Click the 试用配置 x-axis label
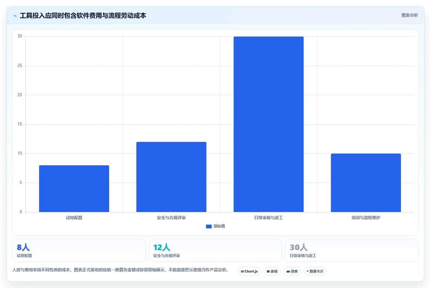The height and width of the screenshot is (288, 431). pos(74,218)
